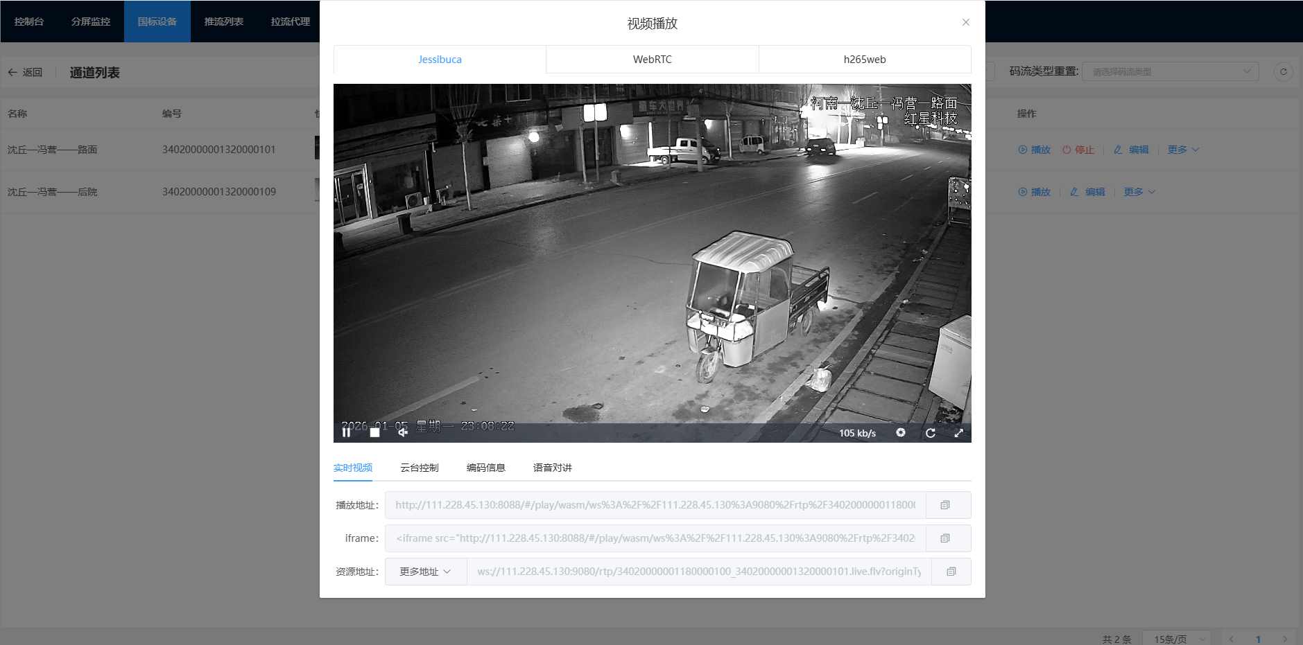Click the record icon in the player bar
Screen dimensions: 1303x645
tap(900, 433)
